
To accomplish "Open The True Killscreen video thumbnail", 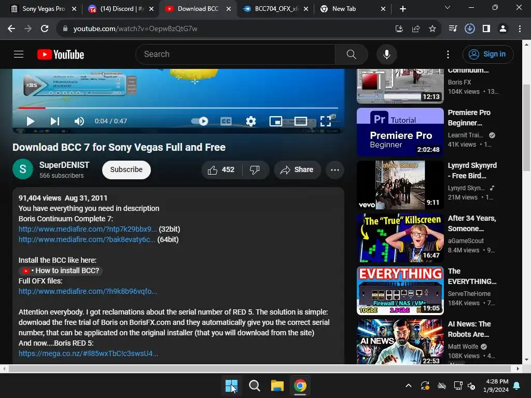I will pos(400,238).
